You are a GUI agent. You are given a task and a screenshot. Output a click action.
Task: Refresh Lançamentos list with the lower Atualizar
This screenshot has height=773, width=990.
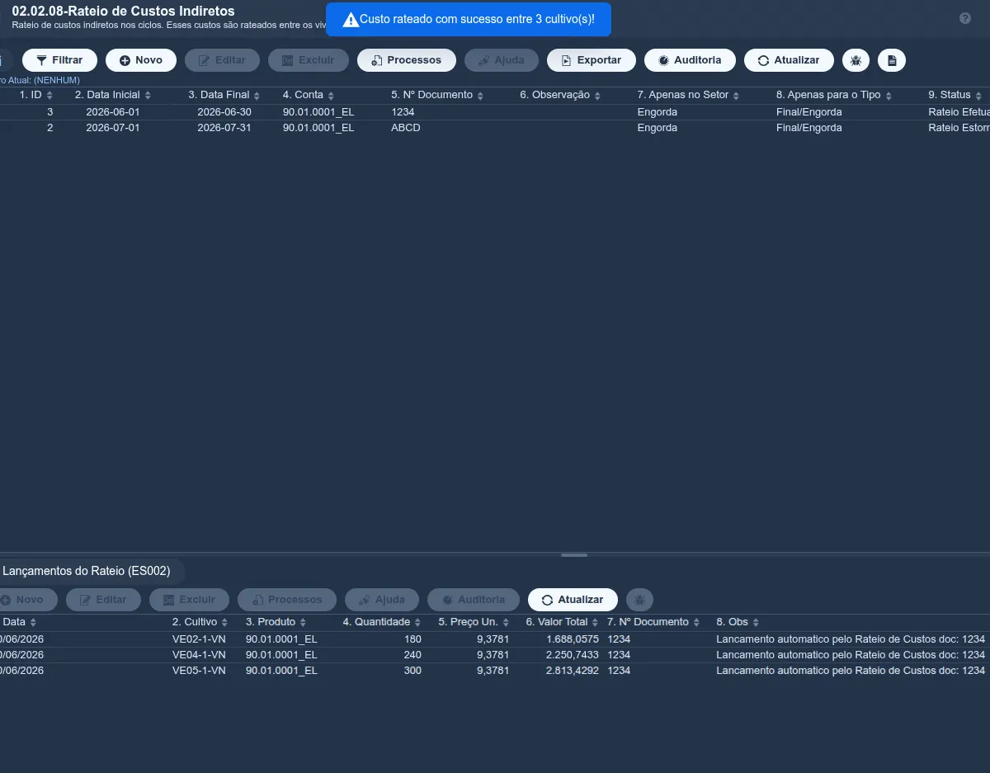pos(573,600)
